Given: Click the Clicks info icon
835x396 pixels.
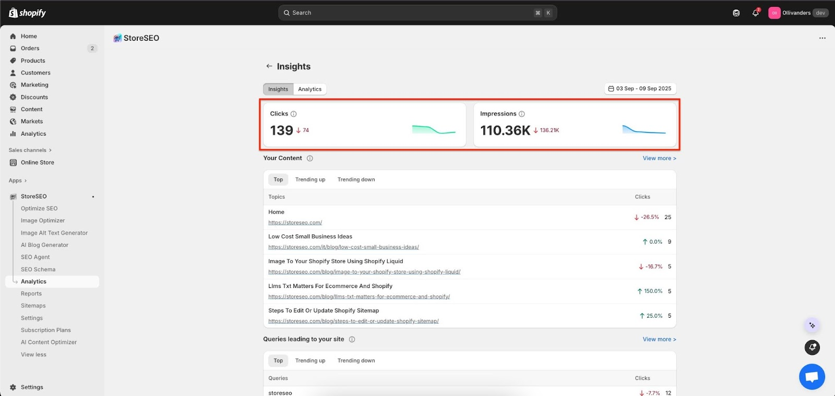Looking at the screenshot, I should (293, 114).
